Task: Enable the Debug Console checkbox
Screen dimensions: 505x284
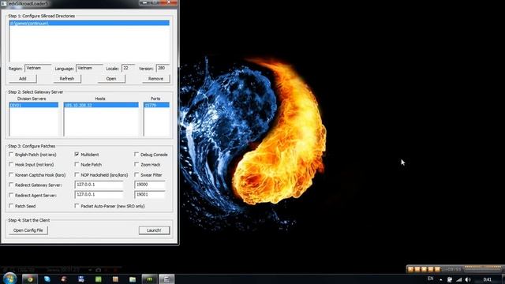Action: [x=137, y=155]
